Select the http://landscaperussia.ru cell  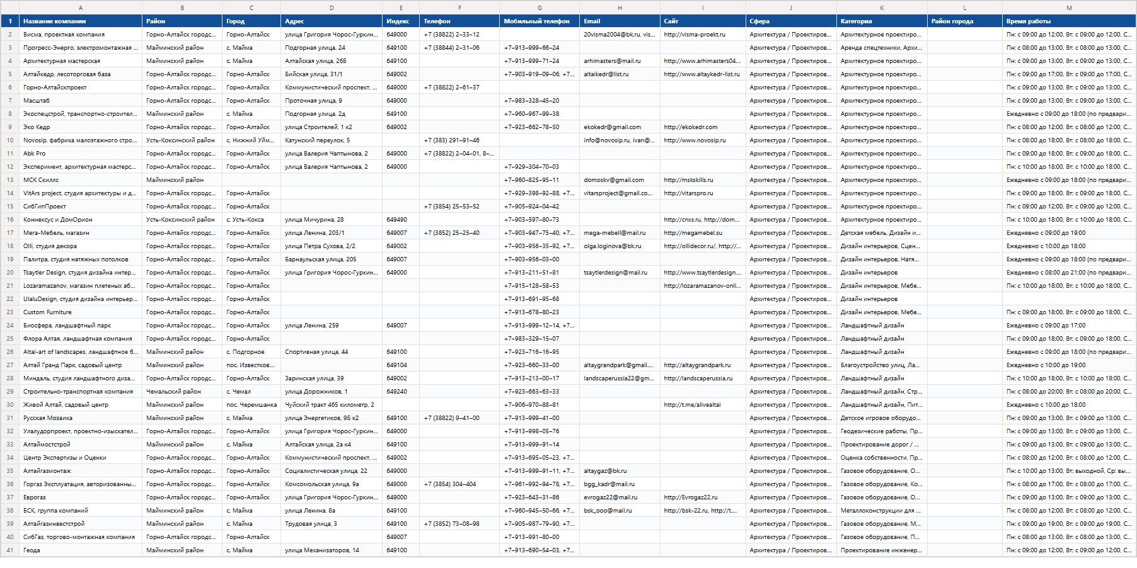click(703, 378)
